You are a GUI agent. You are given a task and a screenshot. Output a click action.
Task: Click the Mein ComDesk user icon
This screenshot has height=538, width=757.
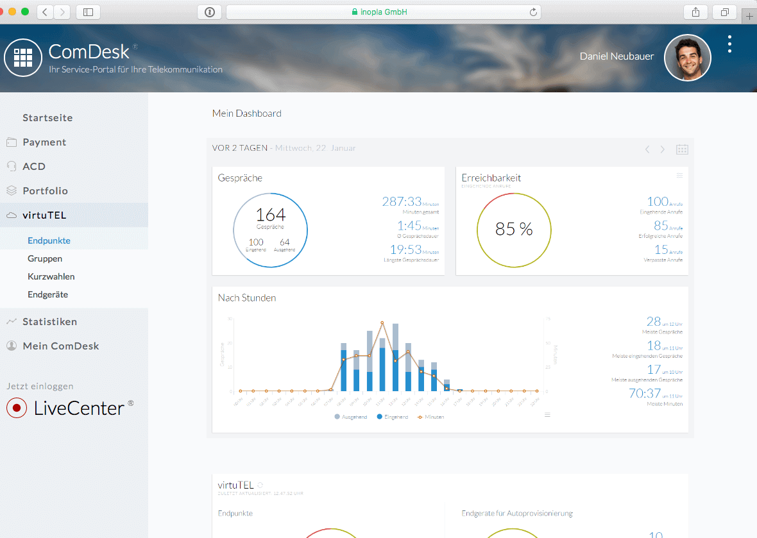(12, 346)
